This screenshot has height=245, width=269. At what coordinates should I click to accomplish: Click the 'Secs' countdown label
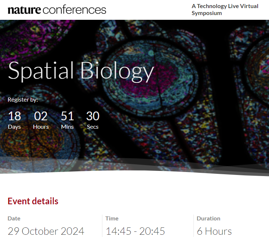[93, 127]
